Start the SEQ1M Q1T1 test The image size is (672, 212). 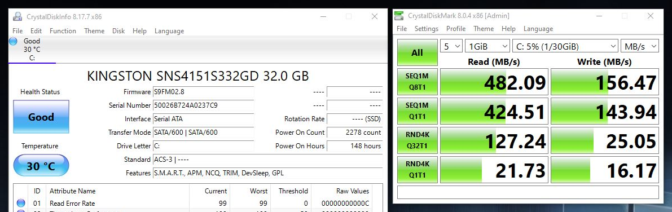click(x=417, y=111)
